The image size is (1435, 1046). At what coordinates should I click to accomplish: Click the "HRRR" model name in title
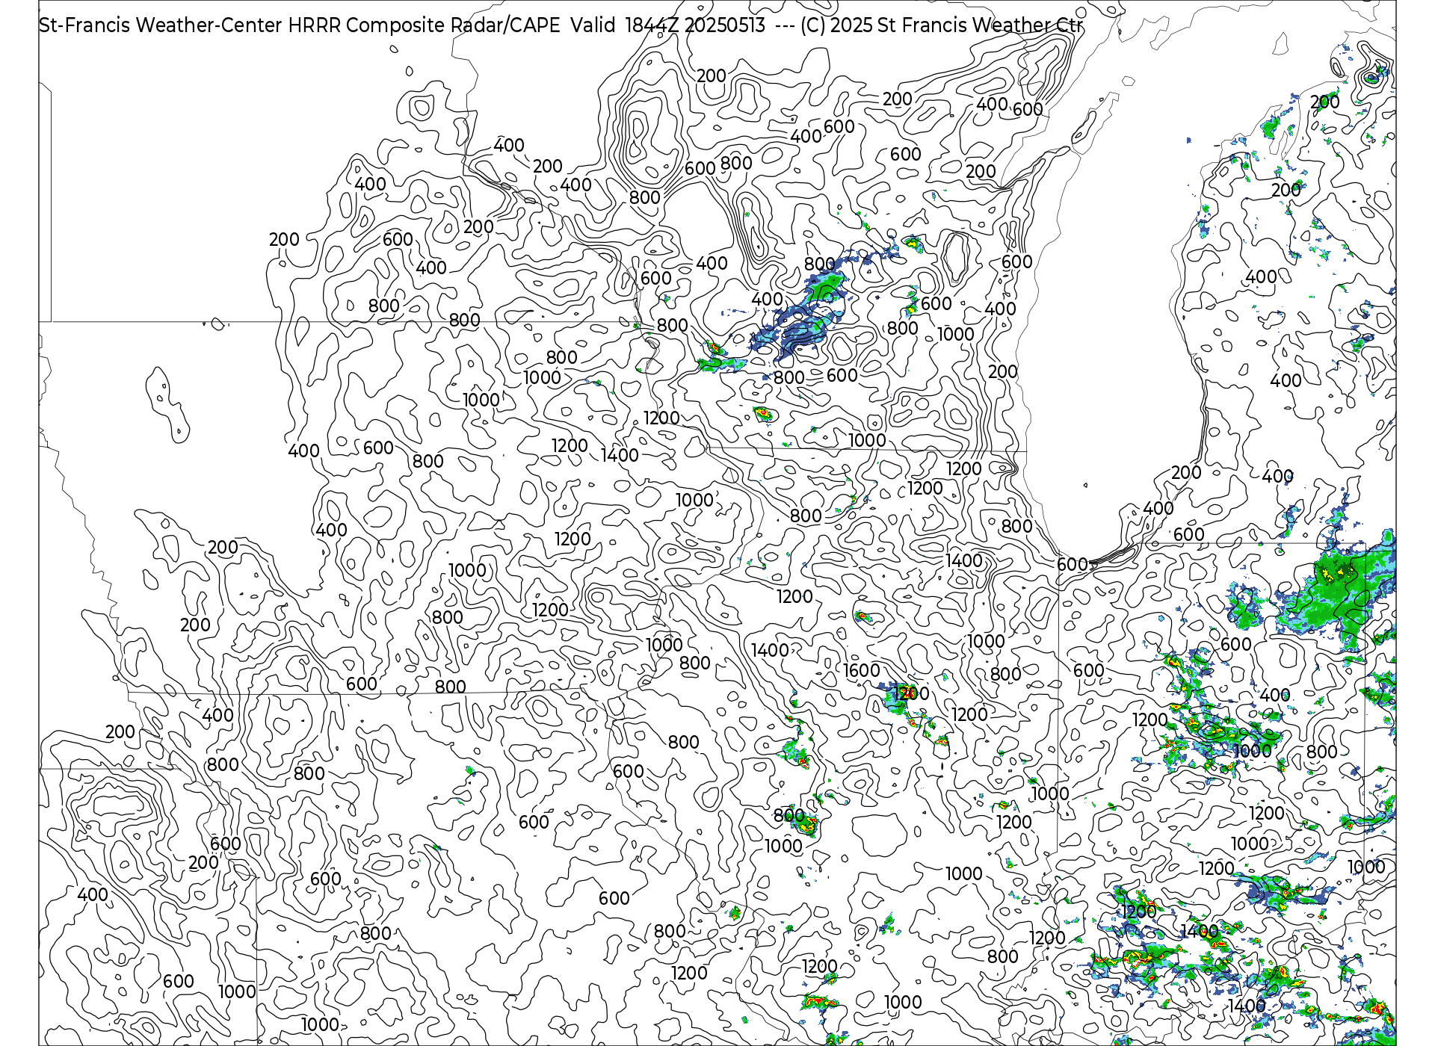tap(315, 25)
